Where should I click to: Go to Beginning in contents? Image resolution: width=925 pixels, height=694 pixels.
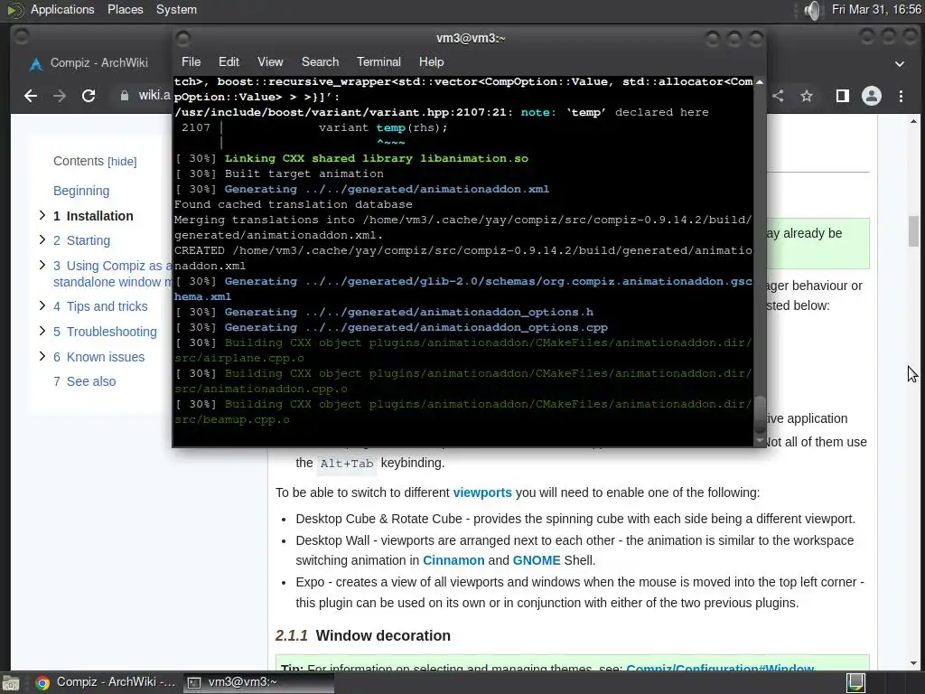pyautogui.click(x=81, y=191)
